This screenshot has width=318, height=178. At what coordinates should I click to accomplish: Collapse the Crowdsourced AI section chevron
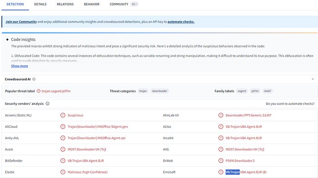[313, 79]
